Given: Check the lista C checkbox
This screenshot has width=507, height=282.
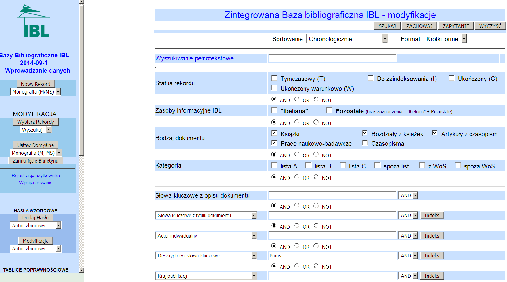Looking at the screenshot, I should [343, 165].
